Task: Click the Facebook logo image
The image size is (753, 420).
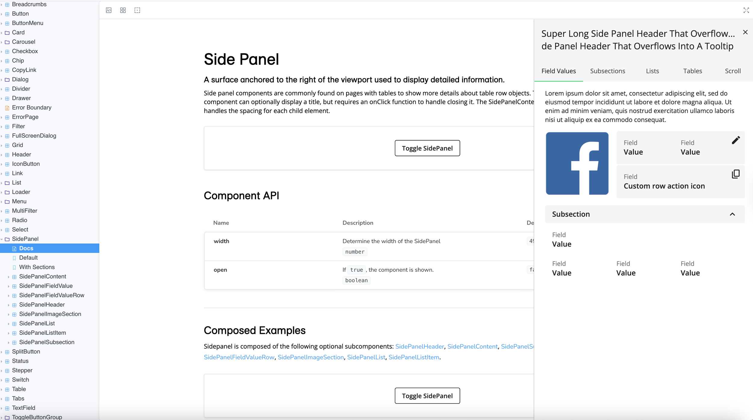Action: point(577,163)
